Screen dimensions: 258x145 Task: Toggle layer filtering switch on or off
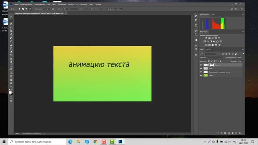pyautogui.click(x=243, y=54)
